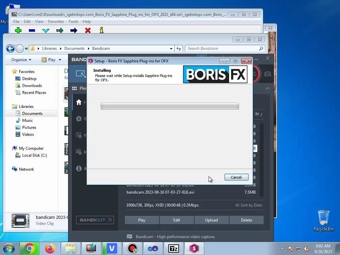Select Documents library in the navigation pane
This screenshot has width=340, height=255.
coord(32,114)
